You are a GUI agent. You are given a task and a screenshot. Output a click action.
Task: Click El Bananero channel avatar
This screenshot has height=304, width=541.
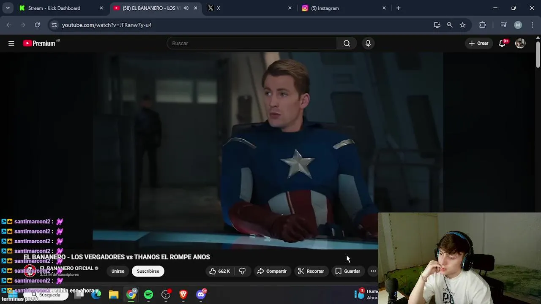pyautogui.click(x=30, y=271)
